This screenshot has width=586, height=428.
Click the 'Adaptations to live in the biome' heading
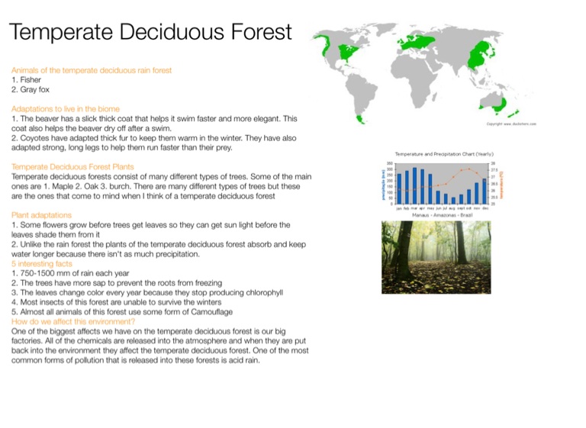click(66, 109)
